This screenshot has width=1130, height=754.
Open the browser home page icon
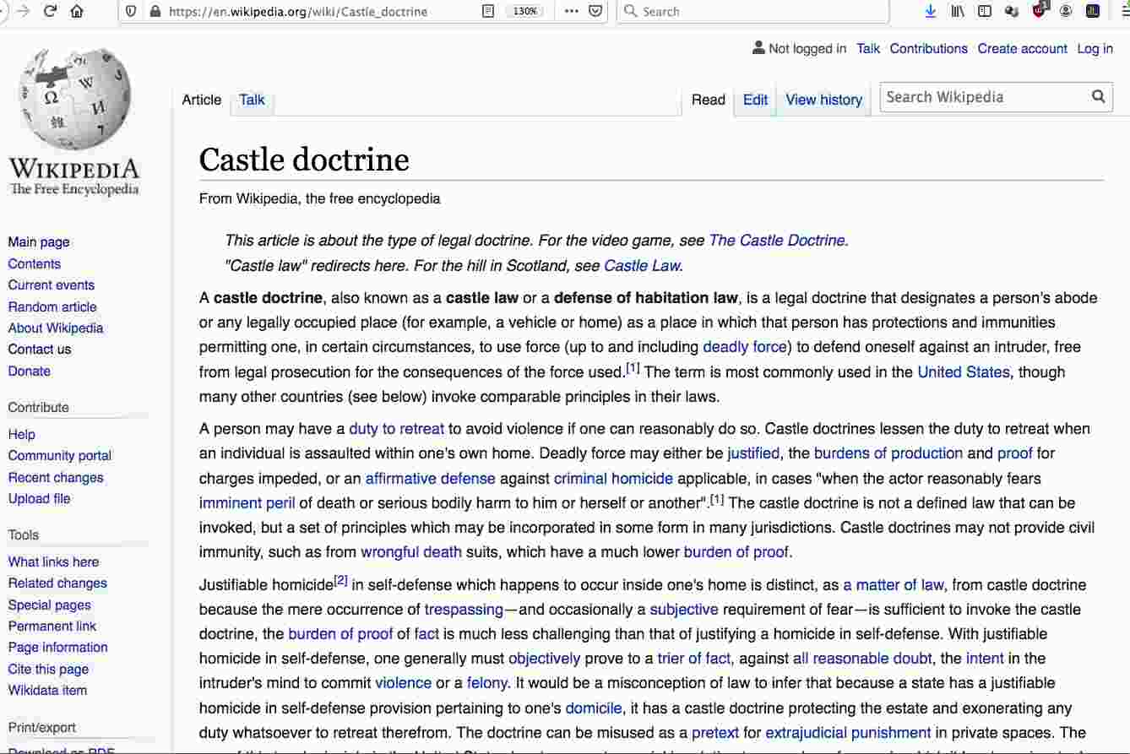(x=77, y=12)
